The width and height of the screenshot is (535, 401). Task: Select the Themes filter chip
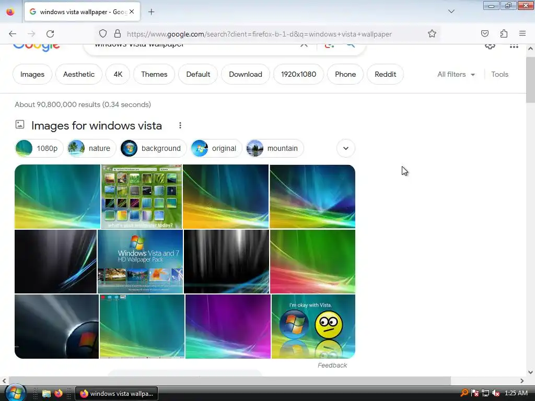pos(154,74)
